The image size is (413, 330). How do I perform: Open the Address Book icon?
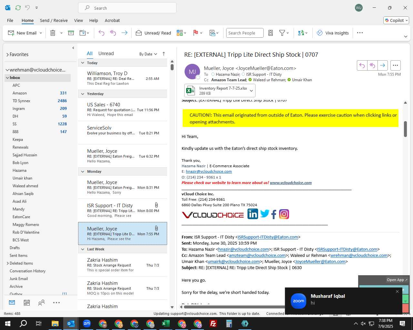pos(271,33)
